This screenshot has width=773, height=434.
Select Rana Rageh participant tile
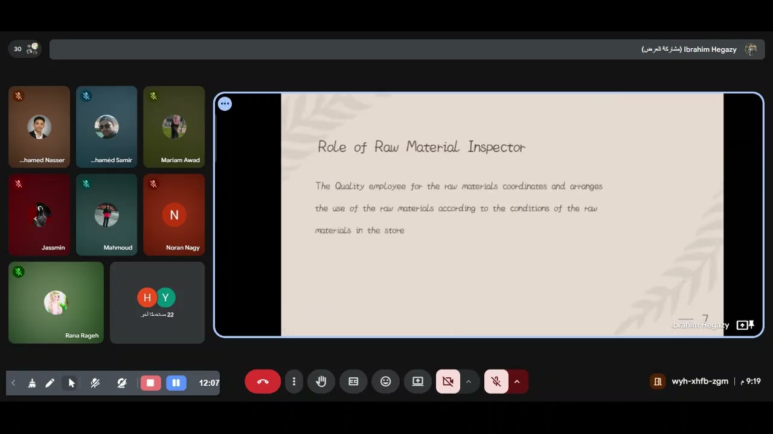click(x=56, y=303)
